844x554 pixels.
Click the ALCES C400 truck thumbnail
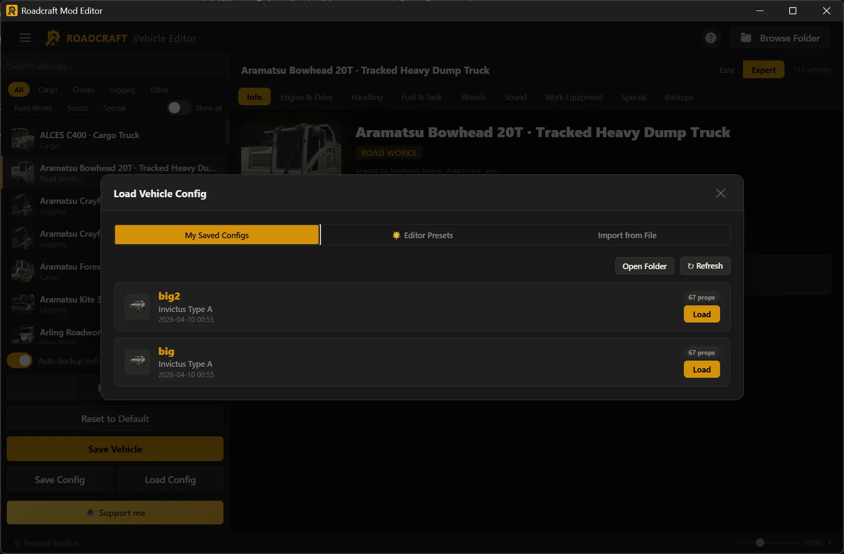22,139
